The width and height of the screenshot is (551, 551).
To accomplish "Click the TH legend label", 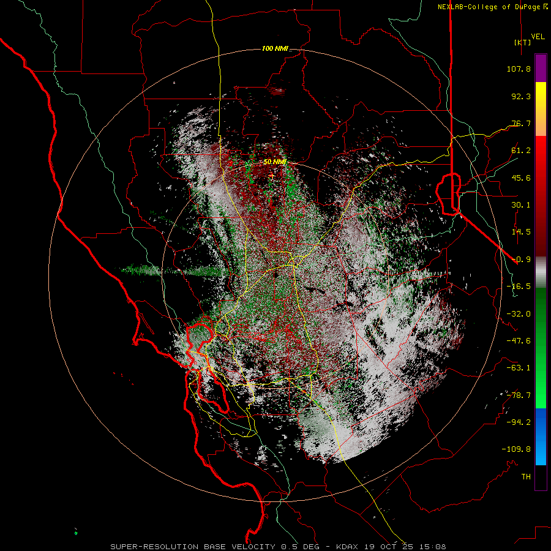I will pyautogui.click(x=526, y=476).
